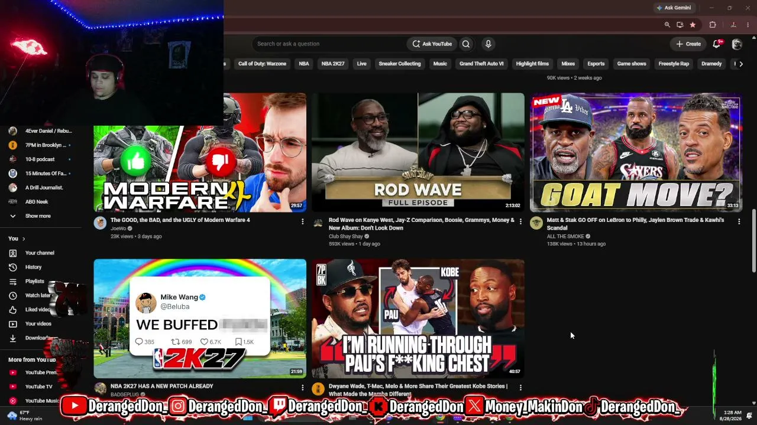This screenshot has height=425, width=757.
Task: Click the Ask YouTube button
Action: [x=432, y=44]
